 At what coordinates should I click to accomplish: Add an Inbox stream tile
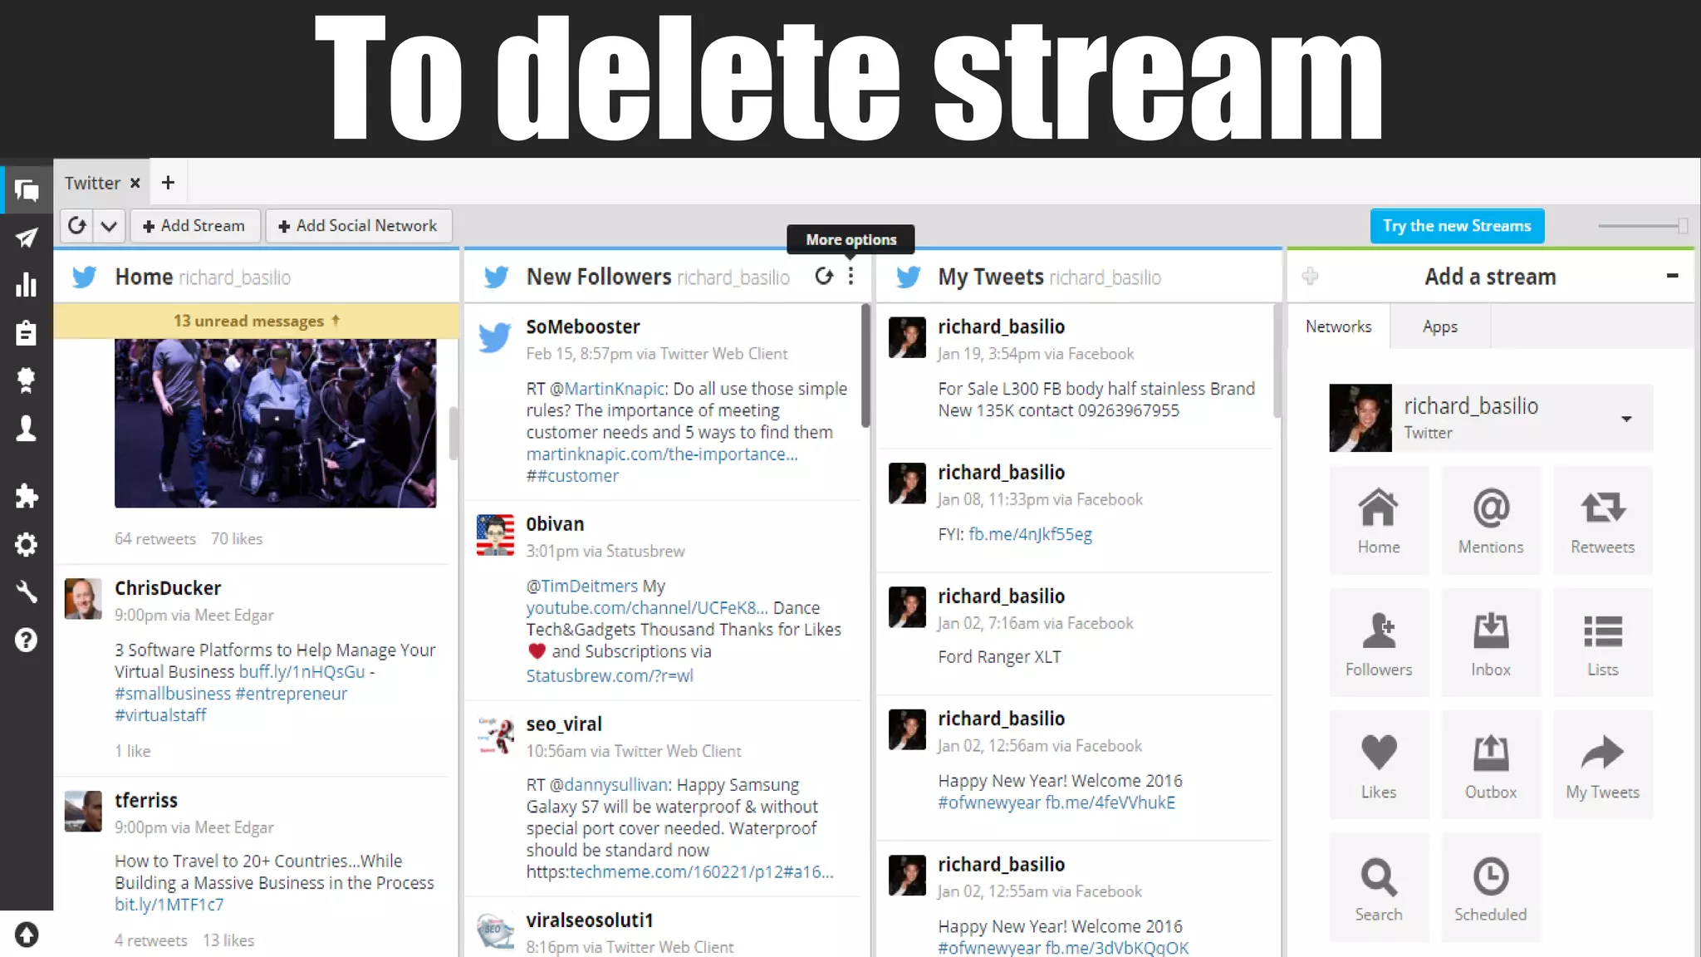click(1491, 642)
